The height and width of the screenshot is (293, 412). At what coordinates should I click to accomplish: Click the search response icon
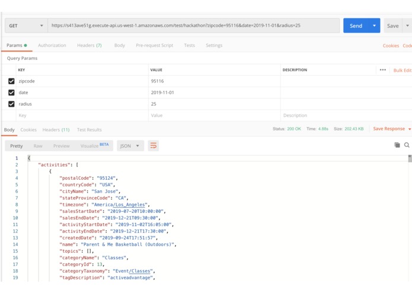[407, 145]
